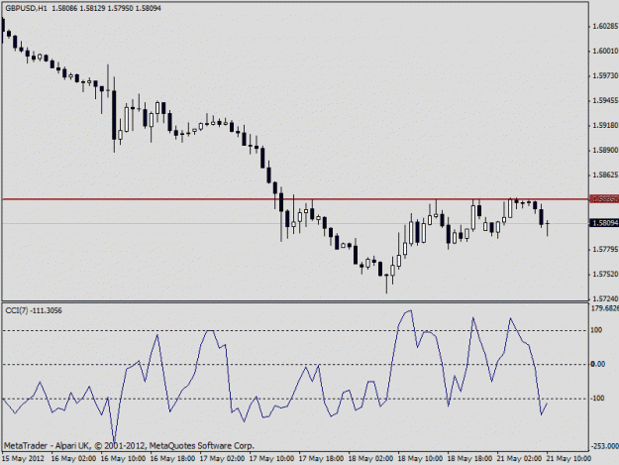Click the 16 May 18:00 time label

(172, 459)
